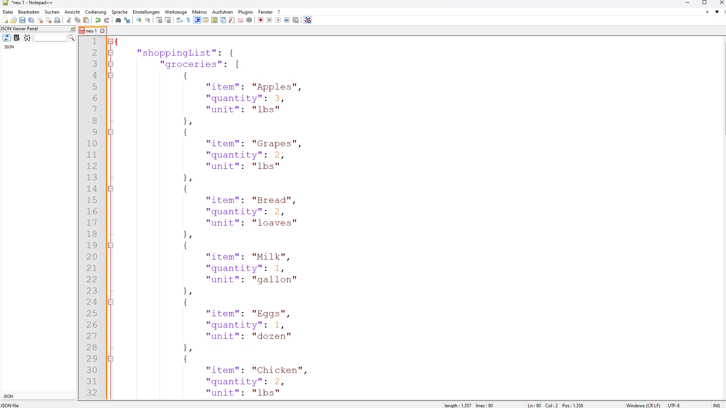Refresh the JSON tree in JSON Viewer panel

tap(7, 38)
